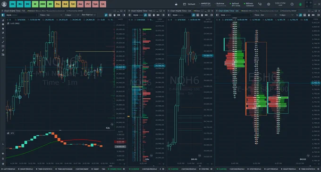This screenshot has width=321, height=172.
Task: Open fullscreen icon of first NQH6 1m chart
Action: pos(114,11)
